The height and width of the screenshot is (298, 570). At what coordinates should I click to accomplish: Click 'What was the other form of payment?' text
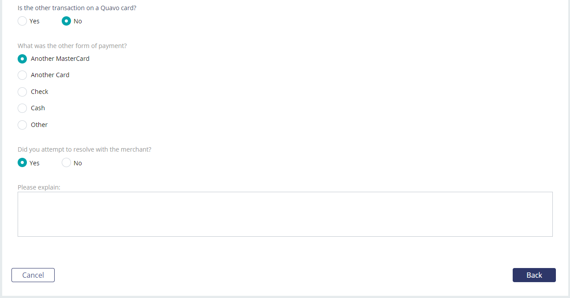pyautogui.click(x=72, y=46)
